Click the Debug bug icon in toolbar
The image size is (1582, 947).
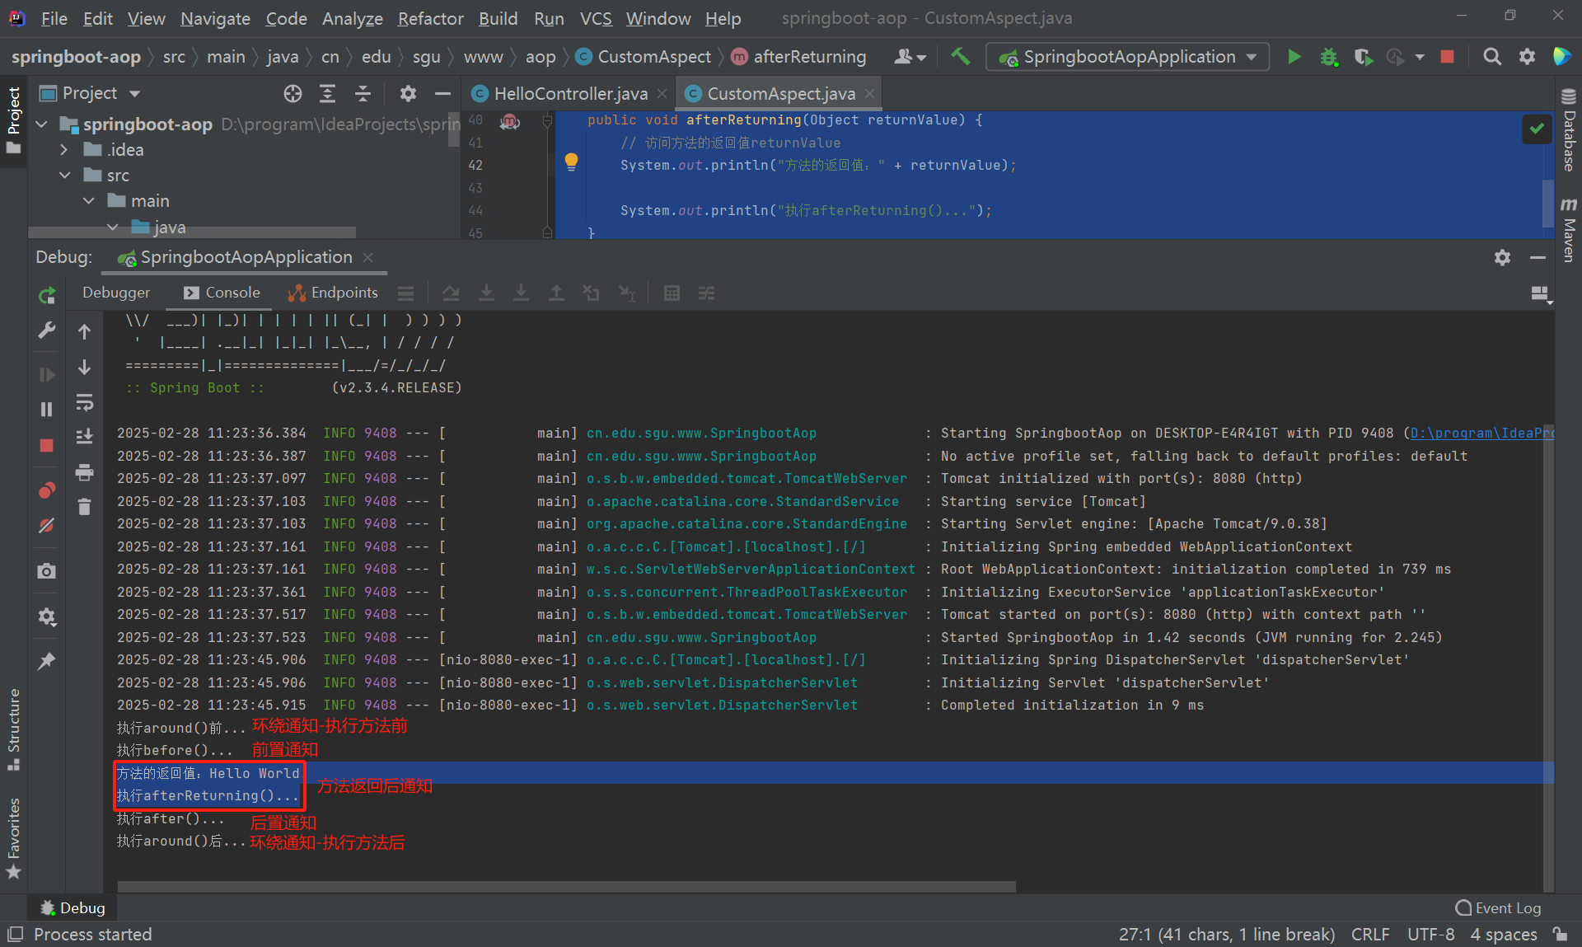pos(1329,57)
